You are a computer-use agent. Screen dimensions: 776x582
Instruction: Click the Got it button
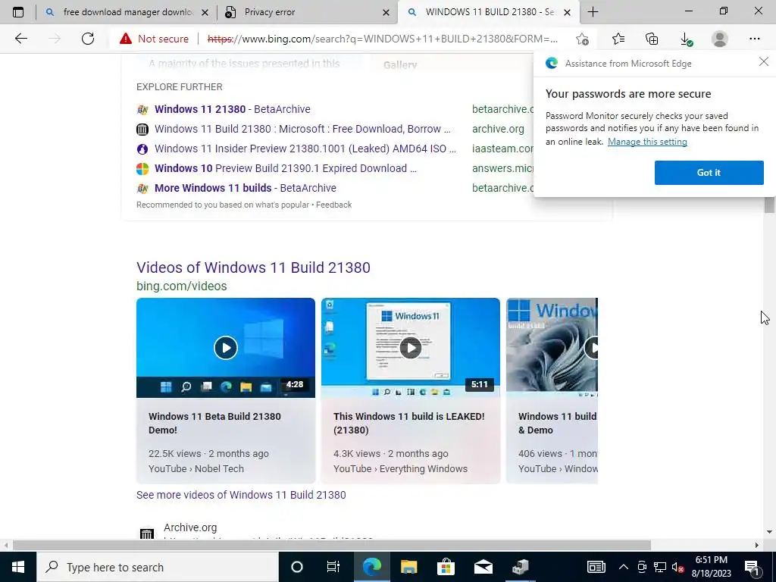coord(709,173)
